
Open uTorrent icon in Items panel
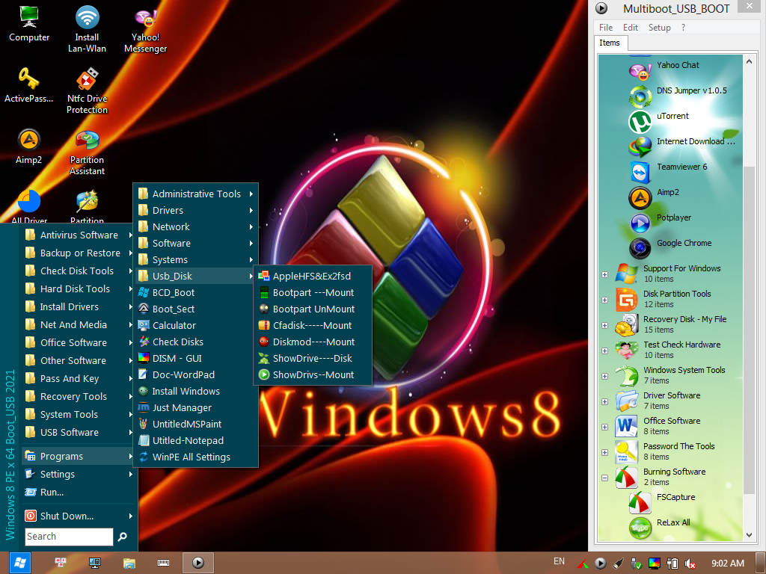click(x=640, y=122)
